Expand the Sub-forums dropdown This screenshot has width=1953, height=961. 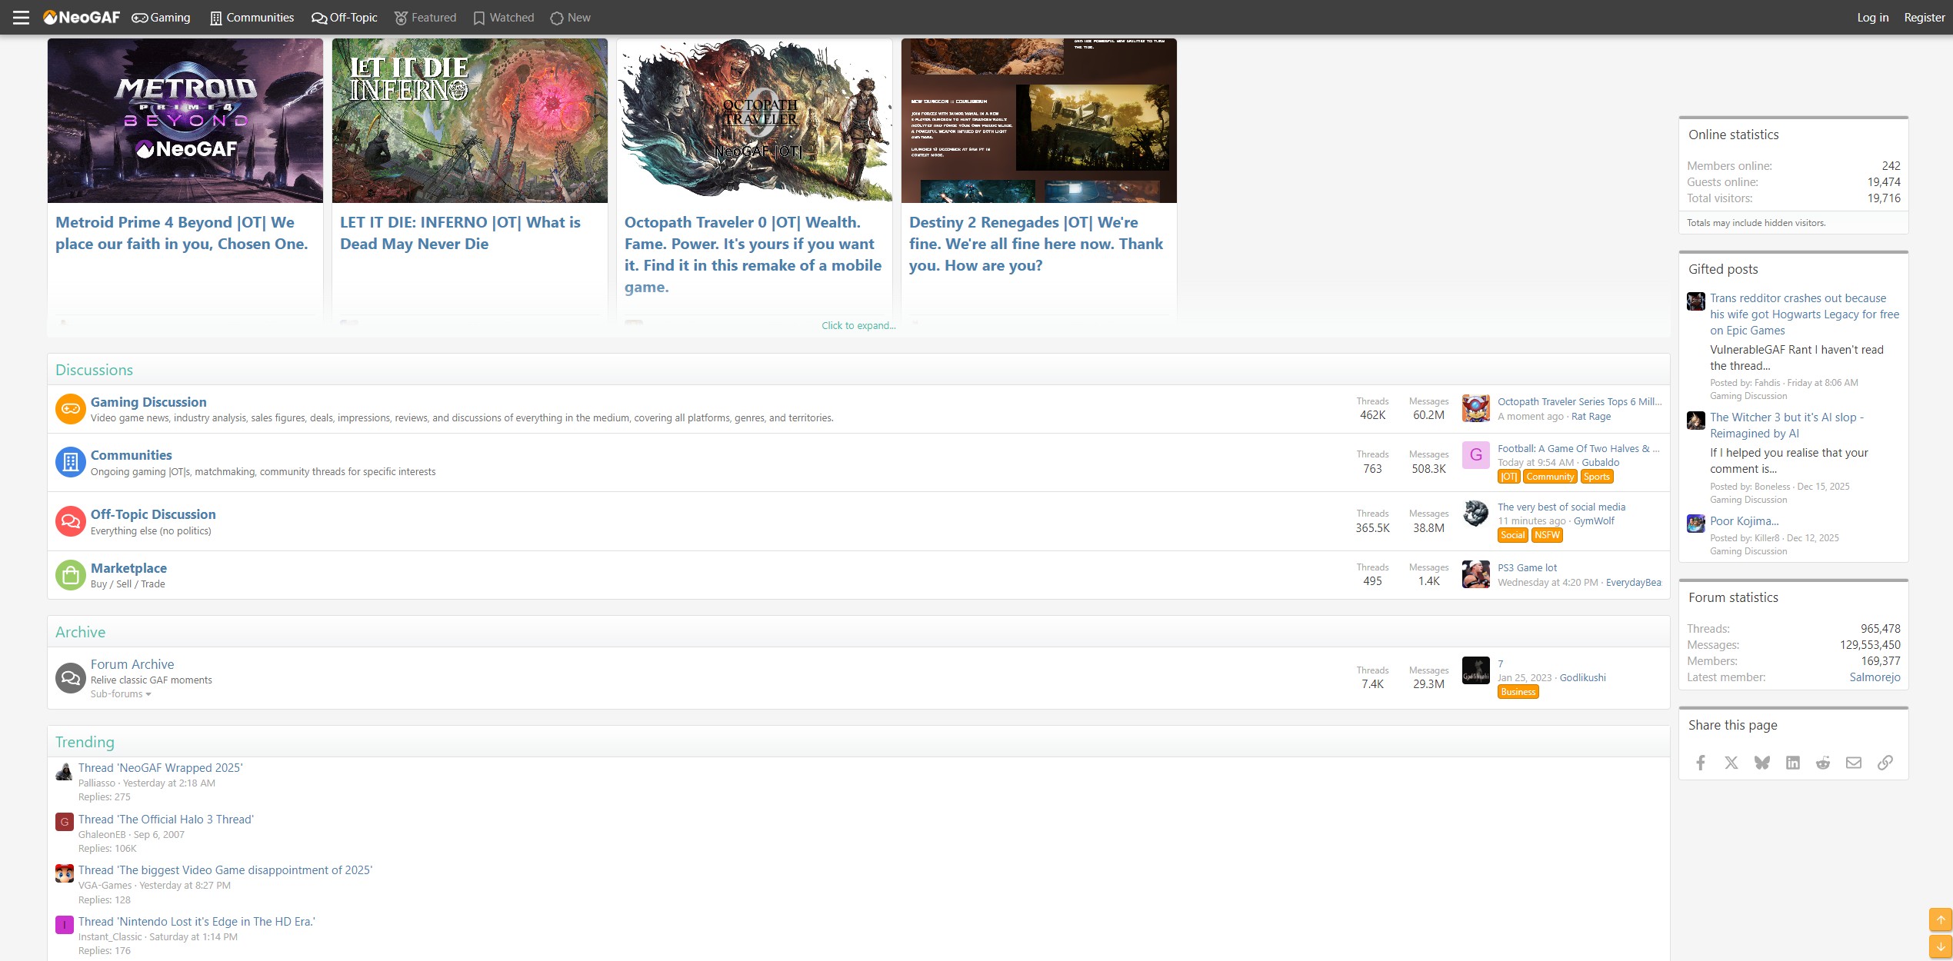[x=119, y=693]
